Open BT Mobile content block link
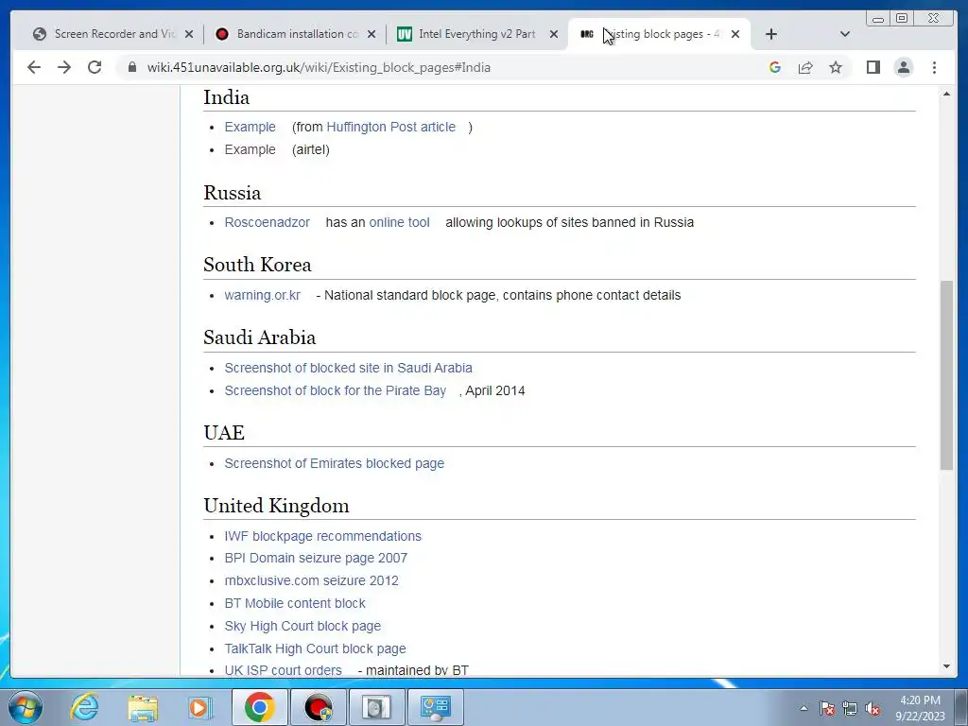 coord(295,603)
